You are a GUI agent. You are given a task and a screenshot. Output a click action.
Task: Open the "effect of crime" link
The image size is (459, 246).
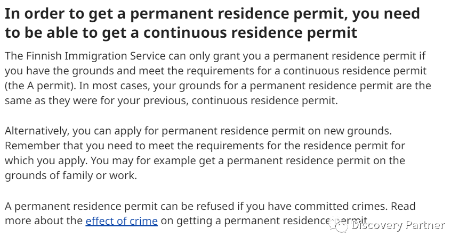click(x=122, y=221)
